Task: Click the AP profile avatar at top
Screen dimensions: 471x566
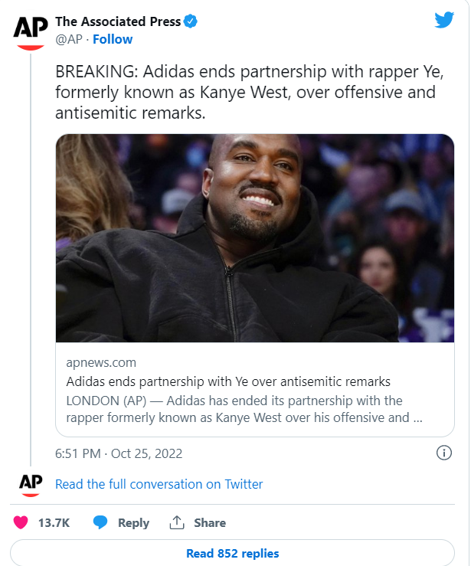Action: 31,31
